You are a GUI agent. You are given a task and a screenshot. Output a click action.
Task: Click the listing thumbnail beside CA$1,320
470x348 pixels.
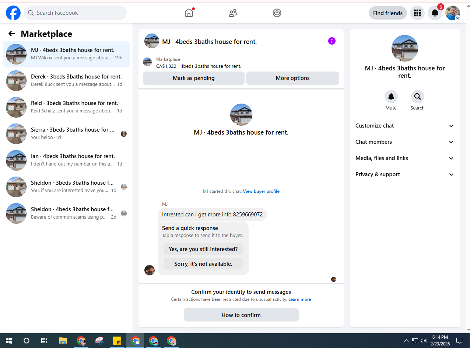(x=147, y=62)
